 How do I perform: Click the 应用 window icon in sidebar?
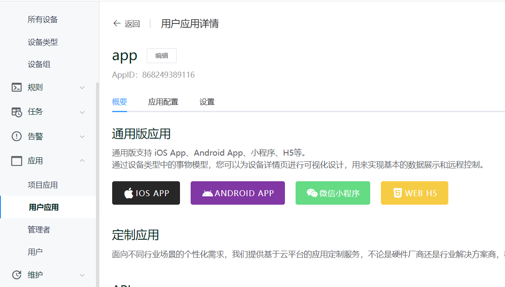(17, 161)
